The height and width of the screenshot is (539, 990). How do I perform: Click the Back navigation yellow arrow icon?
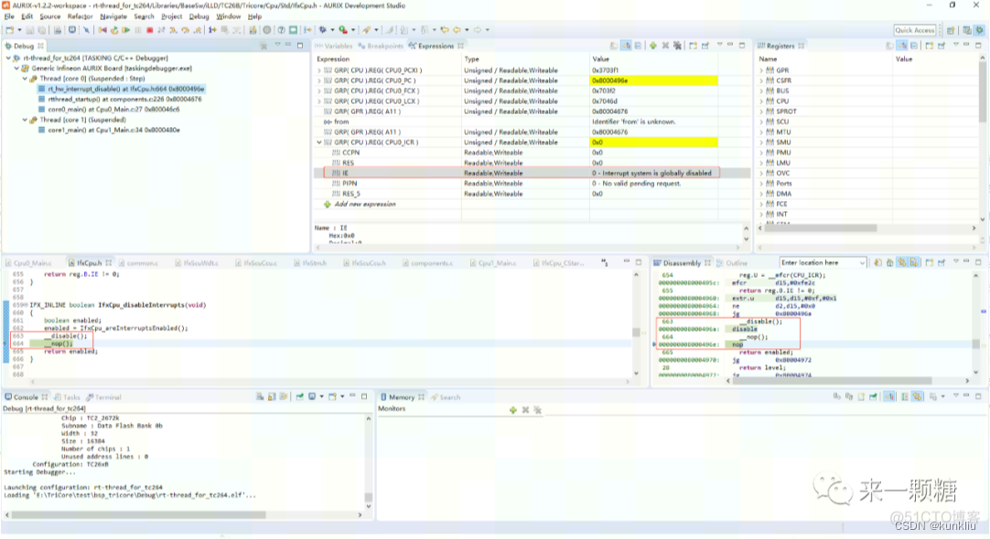[457, 29]
